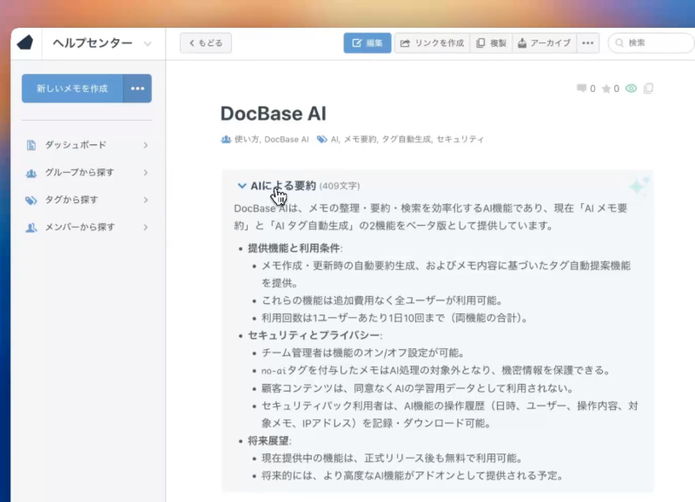Click the comment count icon
The height and width of the screenshot is (502, 695).
(x=581, y=89)
